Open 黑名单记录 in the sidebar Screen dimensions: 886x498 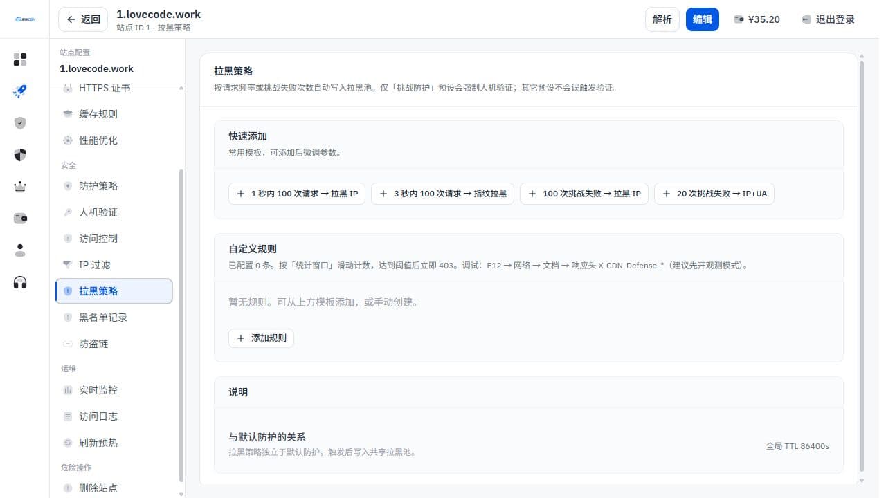pyautogui.click(x=114, y=317)
